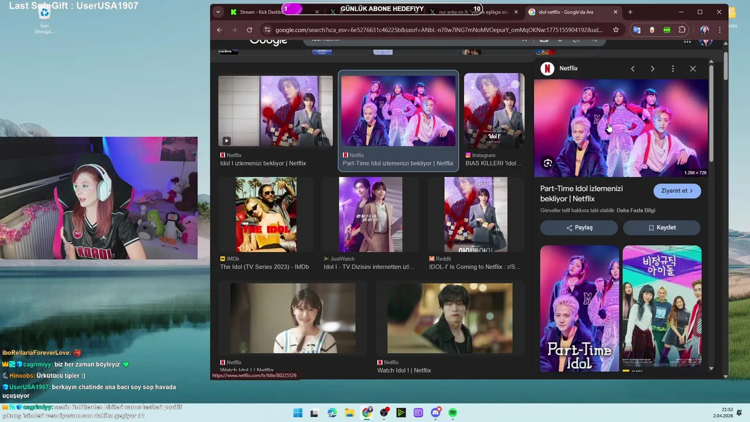Click Part-Time Idol izlemenizi bekliyor result caption
Screen dimensions: 750x422
[x=398, y=164]
